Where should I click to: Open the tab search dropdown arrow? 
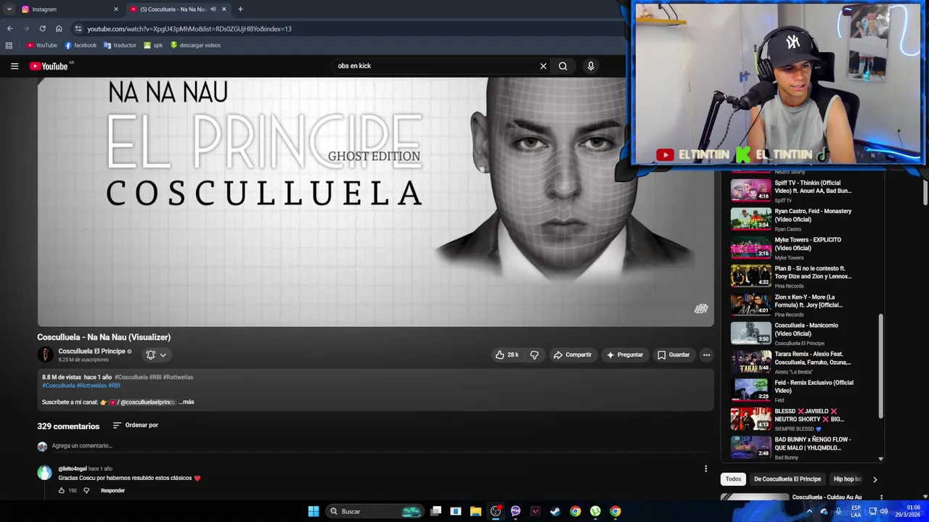pos(9,9)
